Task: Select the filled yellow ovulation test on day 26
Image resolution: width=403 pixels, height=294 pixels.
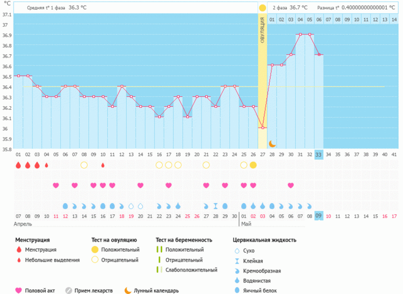Action: coord(253,165)
